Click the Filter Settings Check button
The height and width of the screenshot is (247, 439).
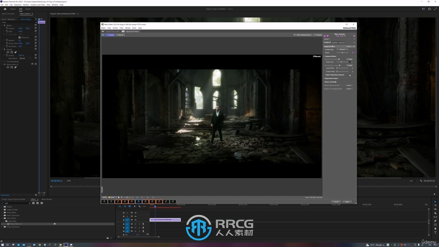click(303, 35)
